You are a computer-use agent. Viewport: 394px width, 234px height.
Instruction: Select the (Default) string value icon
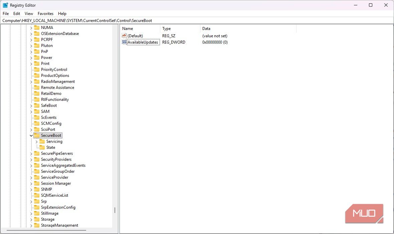click(x=124, y=36)
